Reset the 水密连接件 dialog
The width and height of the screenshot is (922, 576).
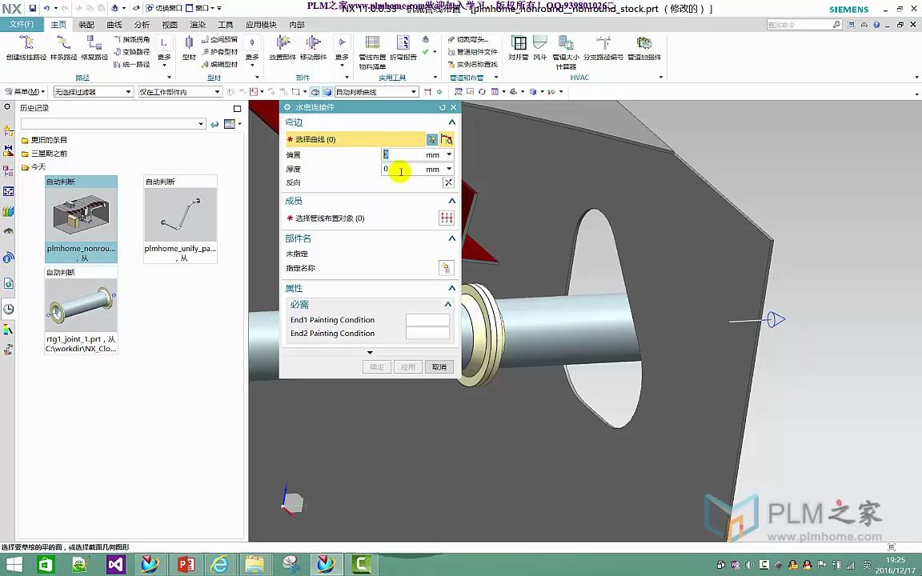click(x=442, y=107)
